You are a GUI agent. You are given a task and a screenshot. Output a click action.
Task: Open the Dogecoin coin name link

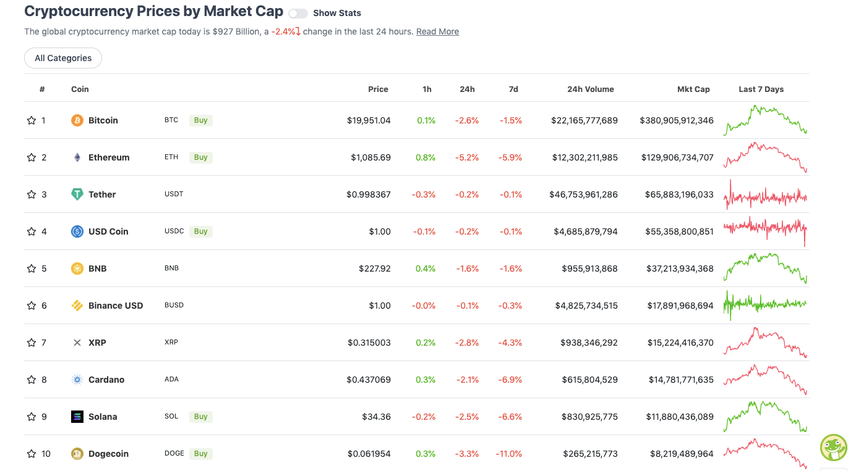(108, 454)
